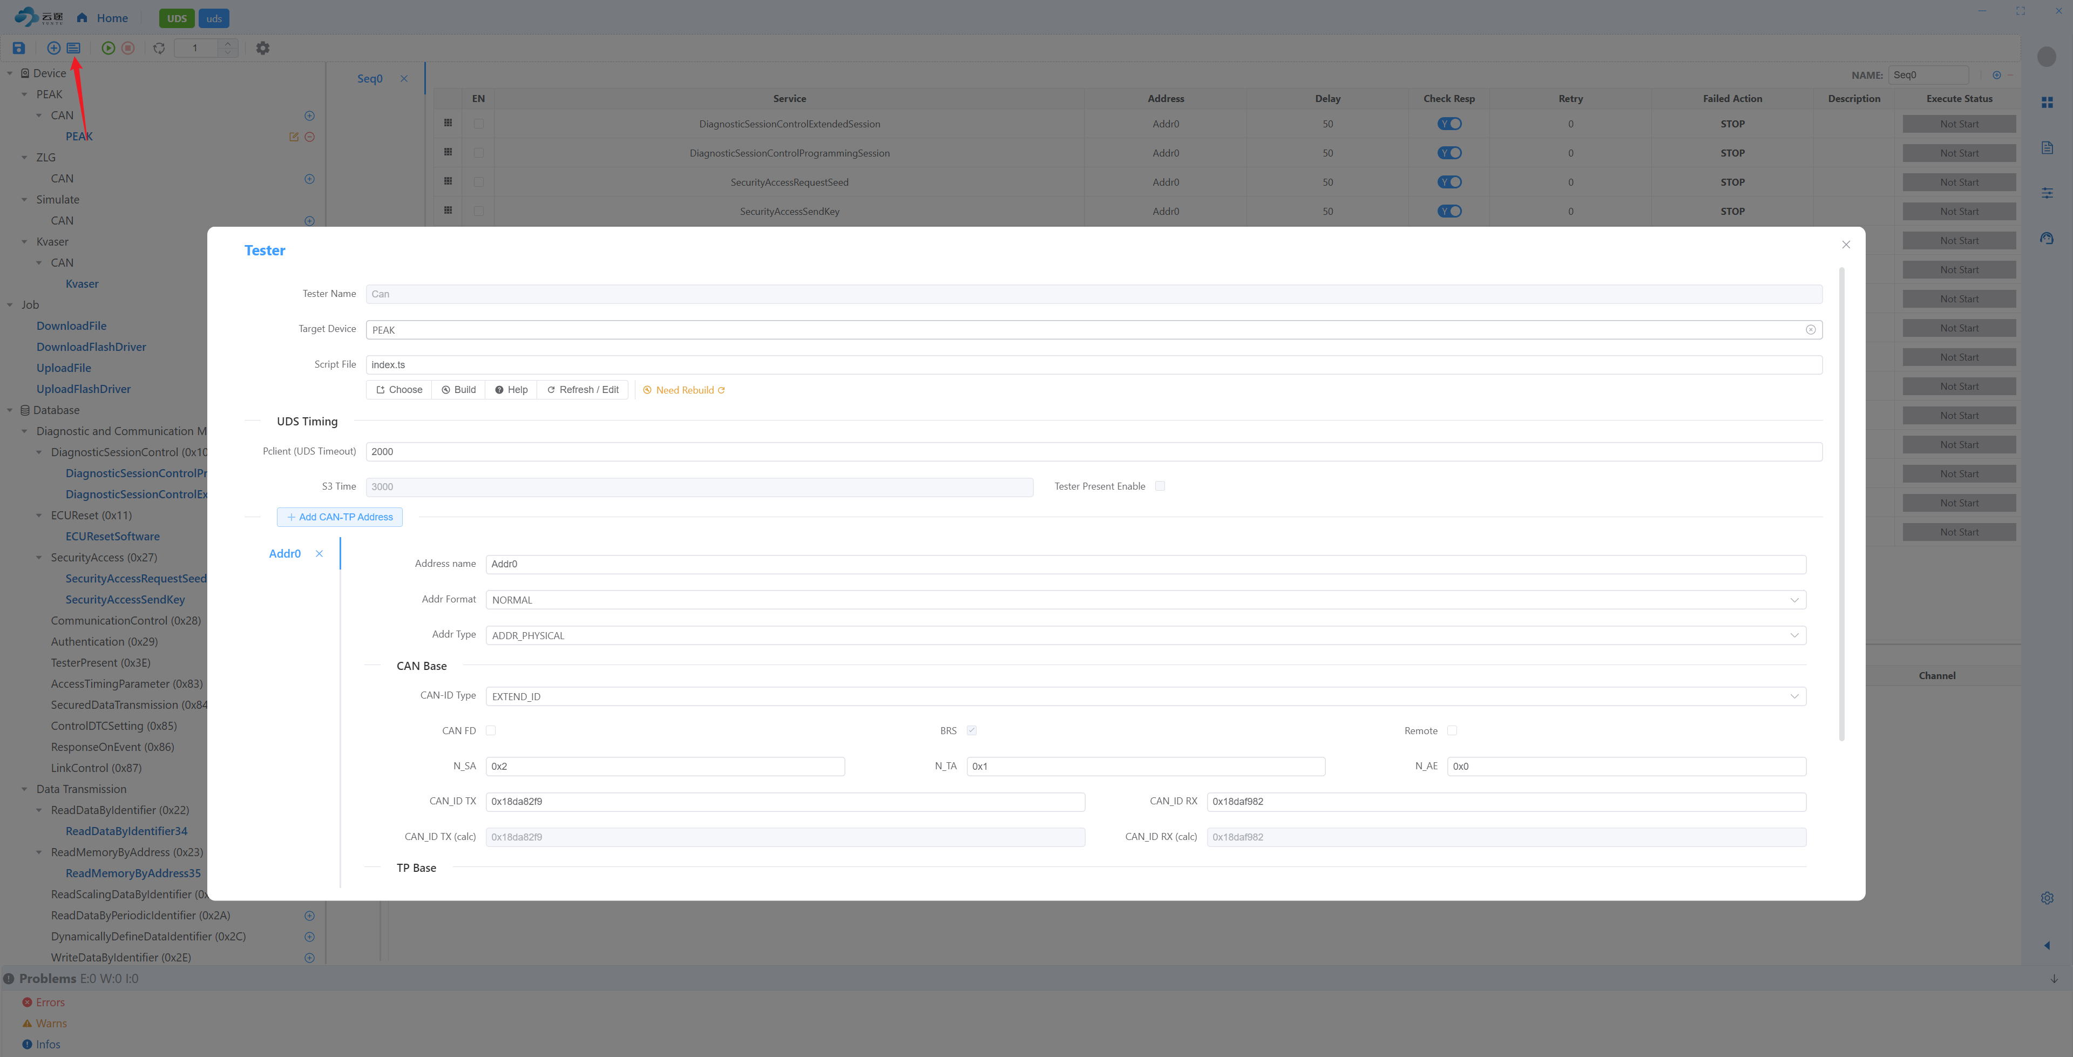The width and height of the screenshot is (2073, 1057).
Task: Click the Need Rebuild link
Action: (x=685, y=390)
